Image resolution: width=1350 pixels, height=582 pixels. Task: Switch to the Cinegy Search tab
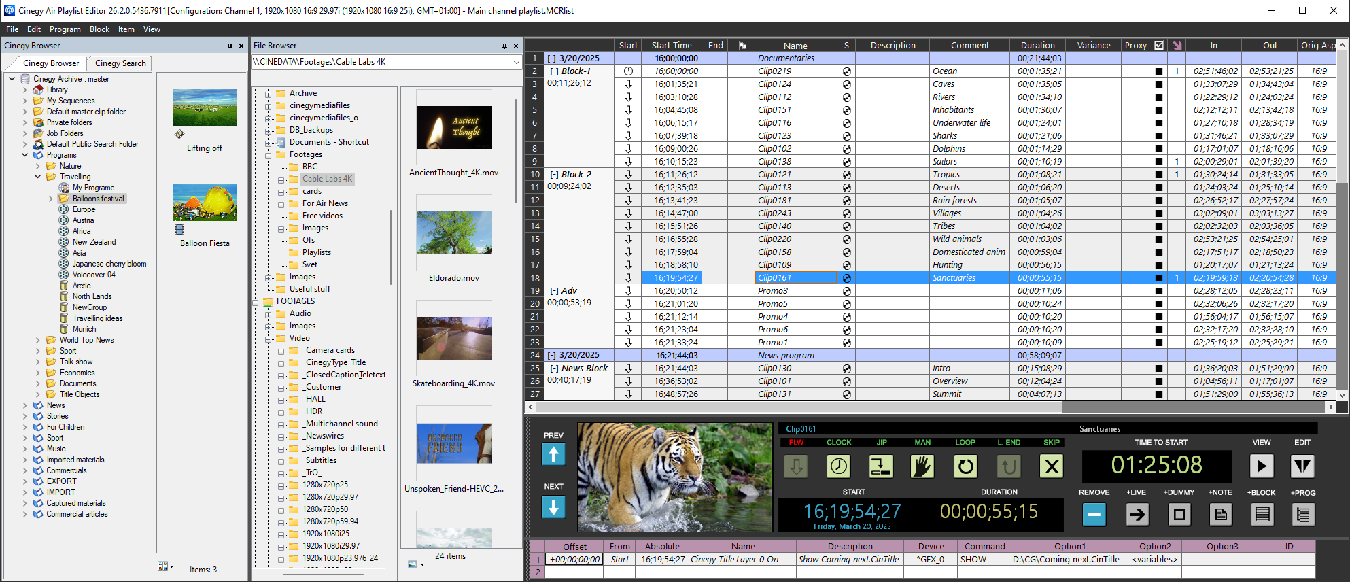point(120,63)
